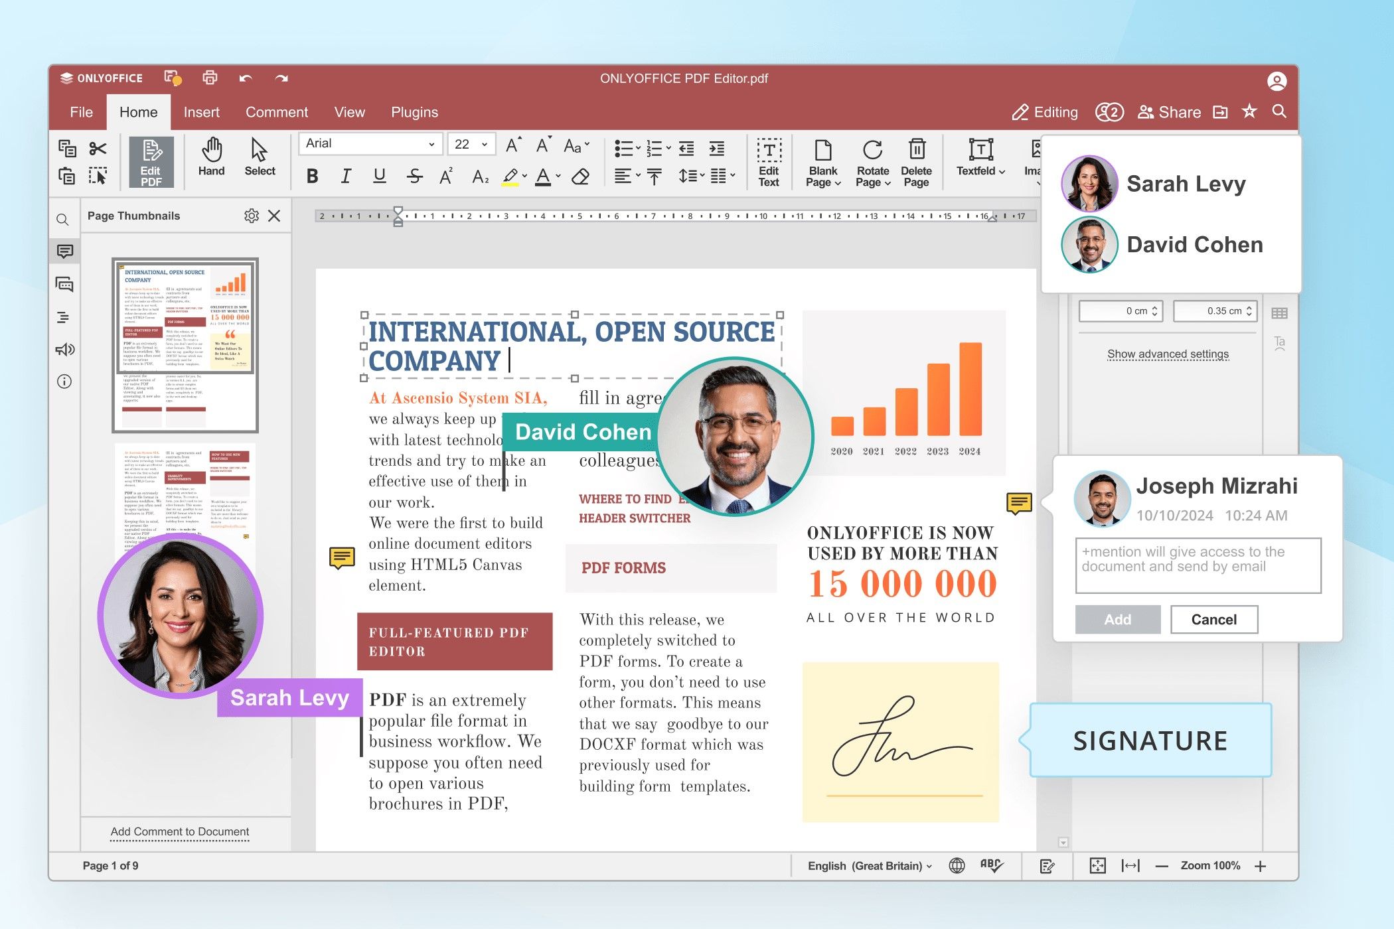1394x929 pixels.
Task: Open English (Great Britain) language dropdown
Action: point(870,866)
